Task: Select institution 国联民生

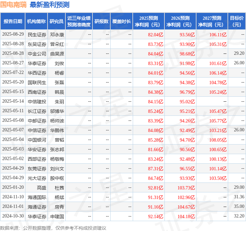Action: point(37,82)
